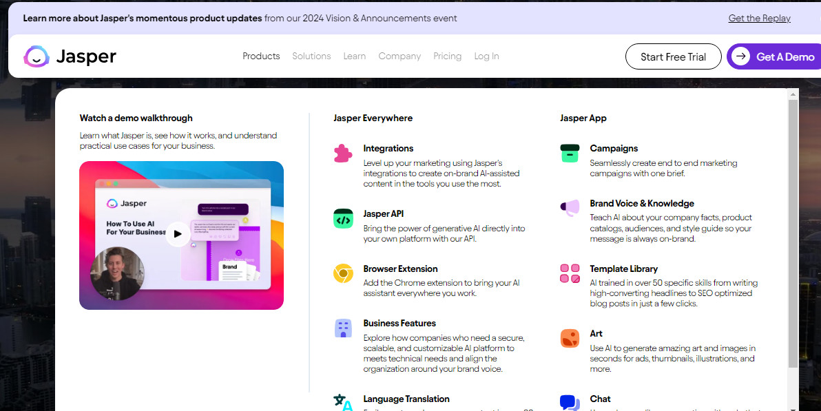Click the Jasper wordmark in the header

tap(86, 56)
